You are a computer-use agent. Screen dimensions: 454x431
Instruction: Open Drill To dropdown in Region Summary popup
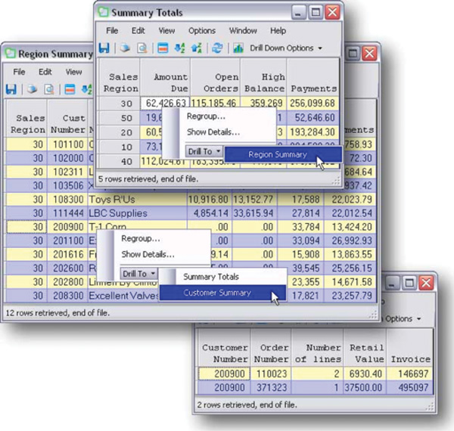[x=138, y=274]
